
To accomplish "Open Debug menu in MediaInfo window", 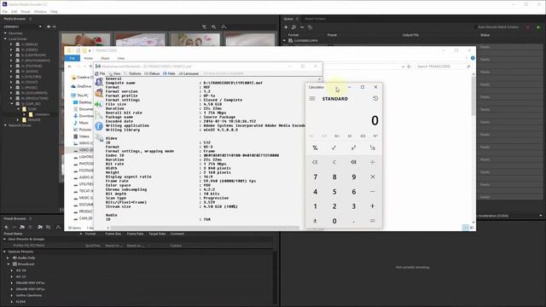I will (x=152, y=74).
